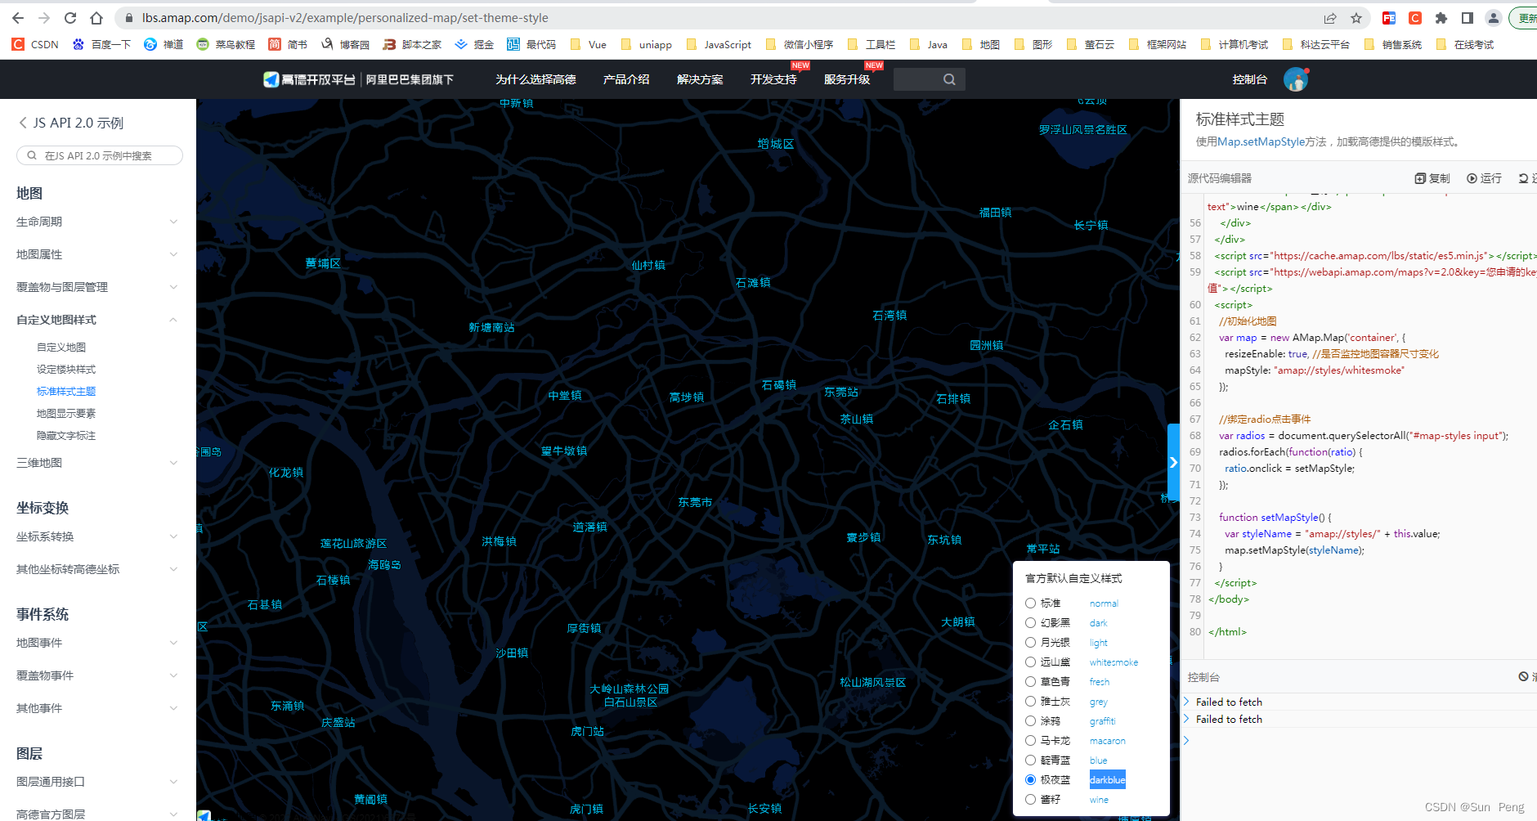Select the 草色青 fresh map style
Image resolution: width=1537 pixels, height=821 pixels.
pyautogui.click(x=1030, y=681)
